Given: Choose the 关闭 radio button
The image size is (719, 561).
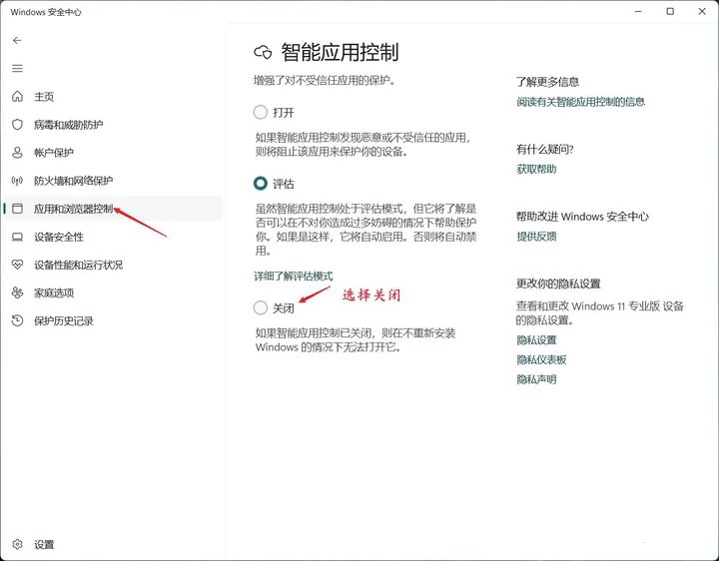Looking at the screenshot, I should (x=261, y=308).
